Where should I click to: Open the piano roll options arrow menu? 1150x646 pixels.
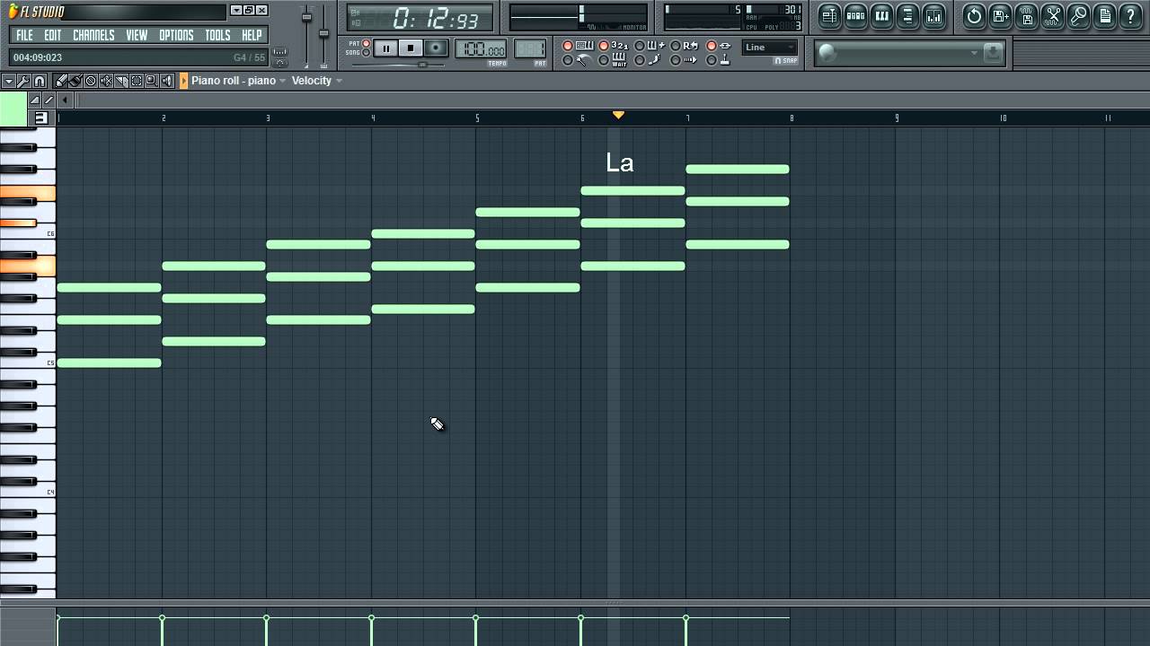[x=9, y=81]
